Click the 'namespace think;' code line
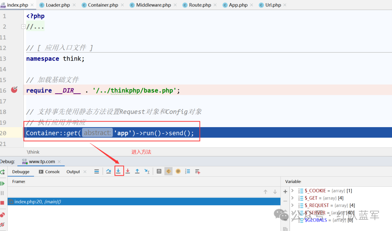The width and height of the screenshot is (392, 231). pyautogui.click(x=55, y=58)
